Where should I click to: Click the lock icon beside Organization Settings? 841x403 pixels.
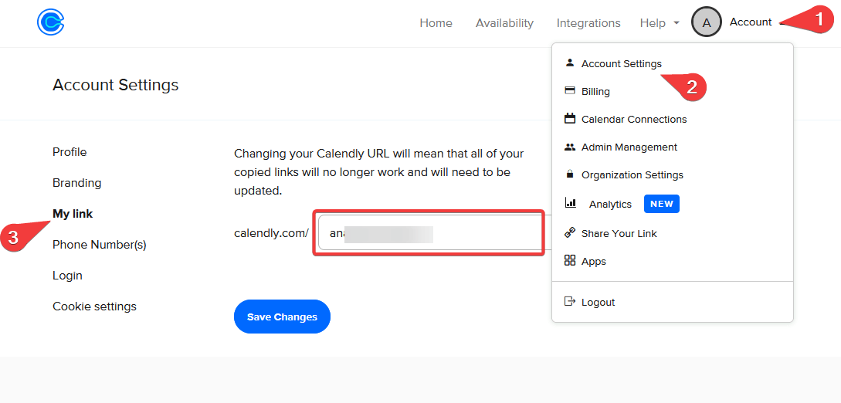pyautogui.click(x=570, y=174)
